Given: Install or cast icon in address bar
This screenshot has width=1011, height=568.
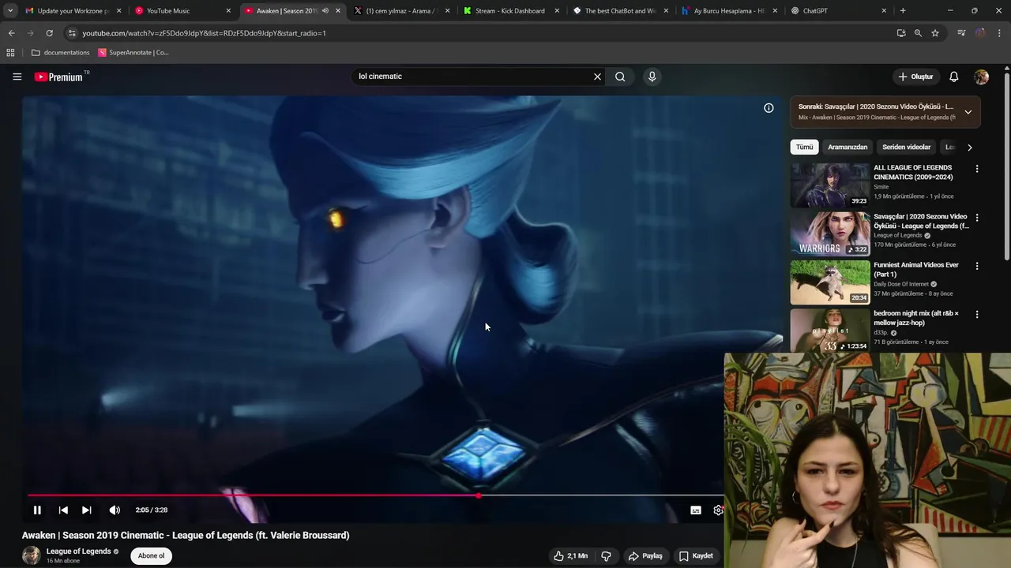Looking at the screenshot, I should pyautogui.click(x=901, y=33).
